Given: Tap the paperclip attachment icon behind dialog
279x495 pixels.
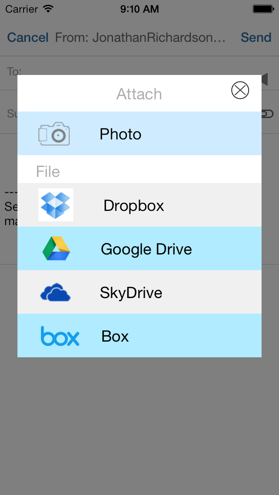Looking at the screenshot, I should point(267,114).
